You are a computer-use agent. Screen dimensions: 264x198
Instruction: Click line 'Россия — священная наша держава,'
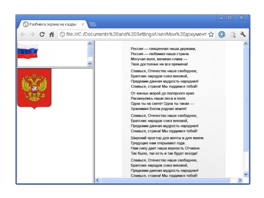[x=163, y=49]
